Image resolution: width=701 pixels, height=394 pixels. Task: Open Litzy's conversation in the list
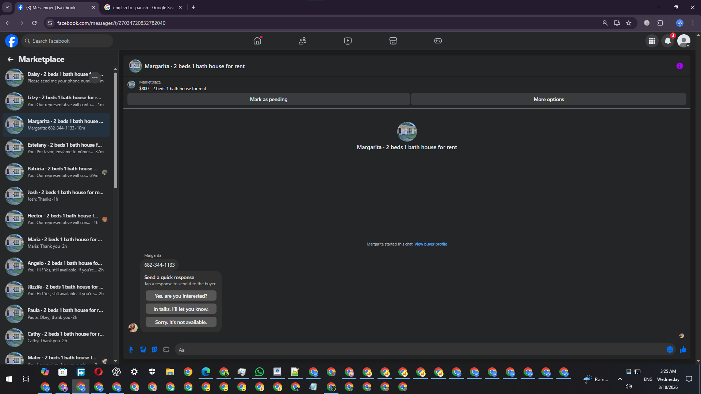pyautogui.click(x=57, y=101)
